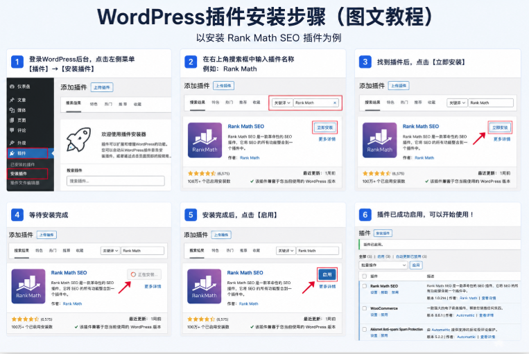The width and height of the screenshot is (529, 354).
Task: Open the 关键字 dropdown in the step 5 panel
Action: tap(286, 251)
